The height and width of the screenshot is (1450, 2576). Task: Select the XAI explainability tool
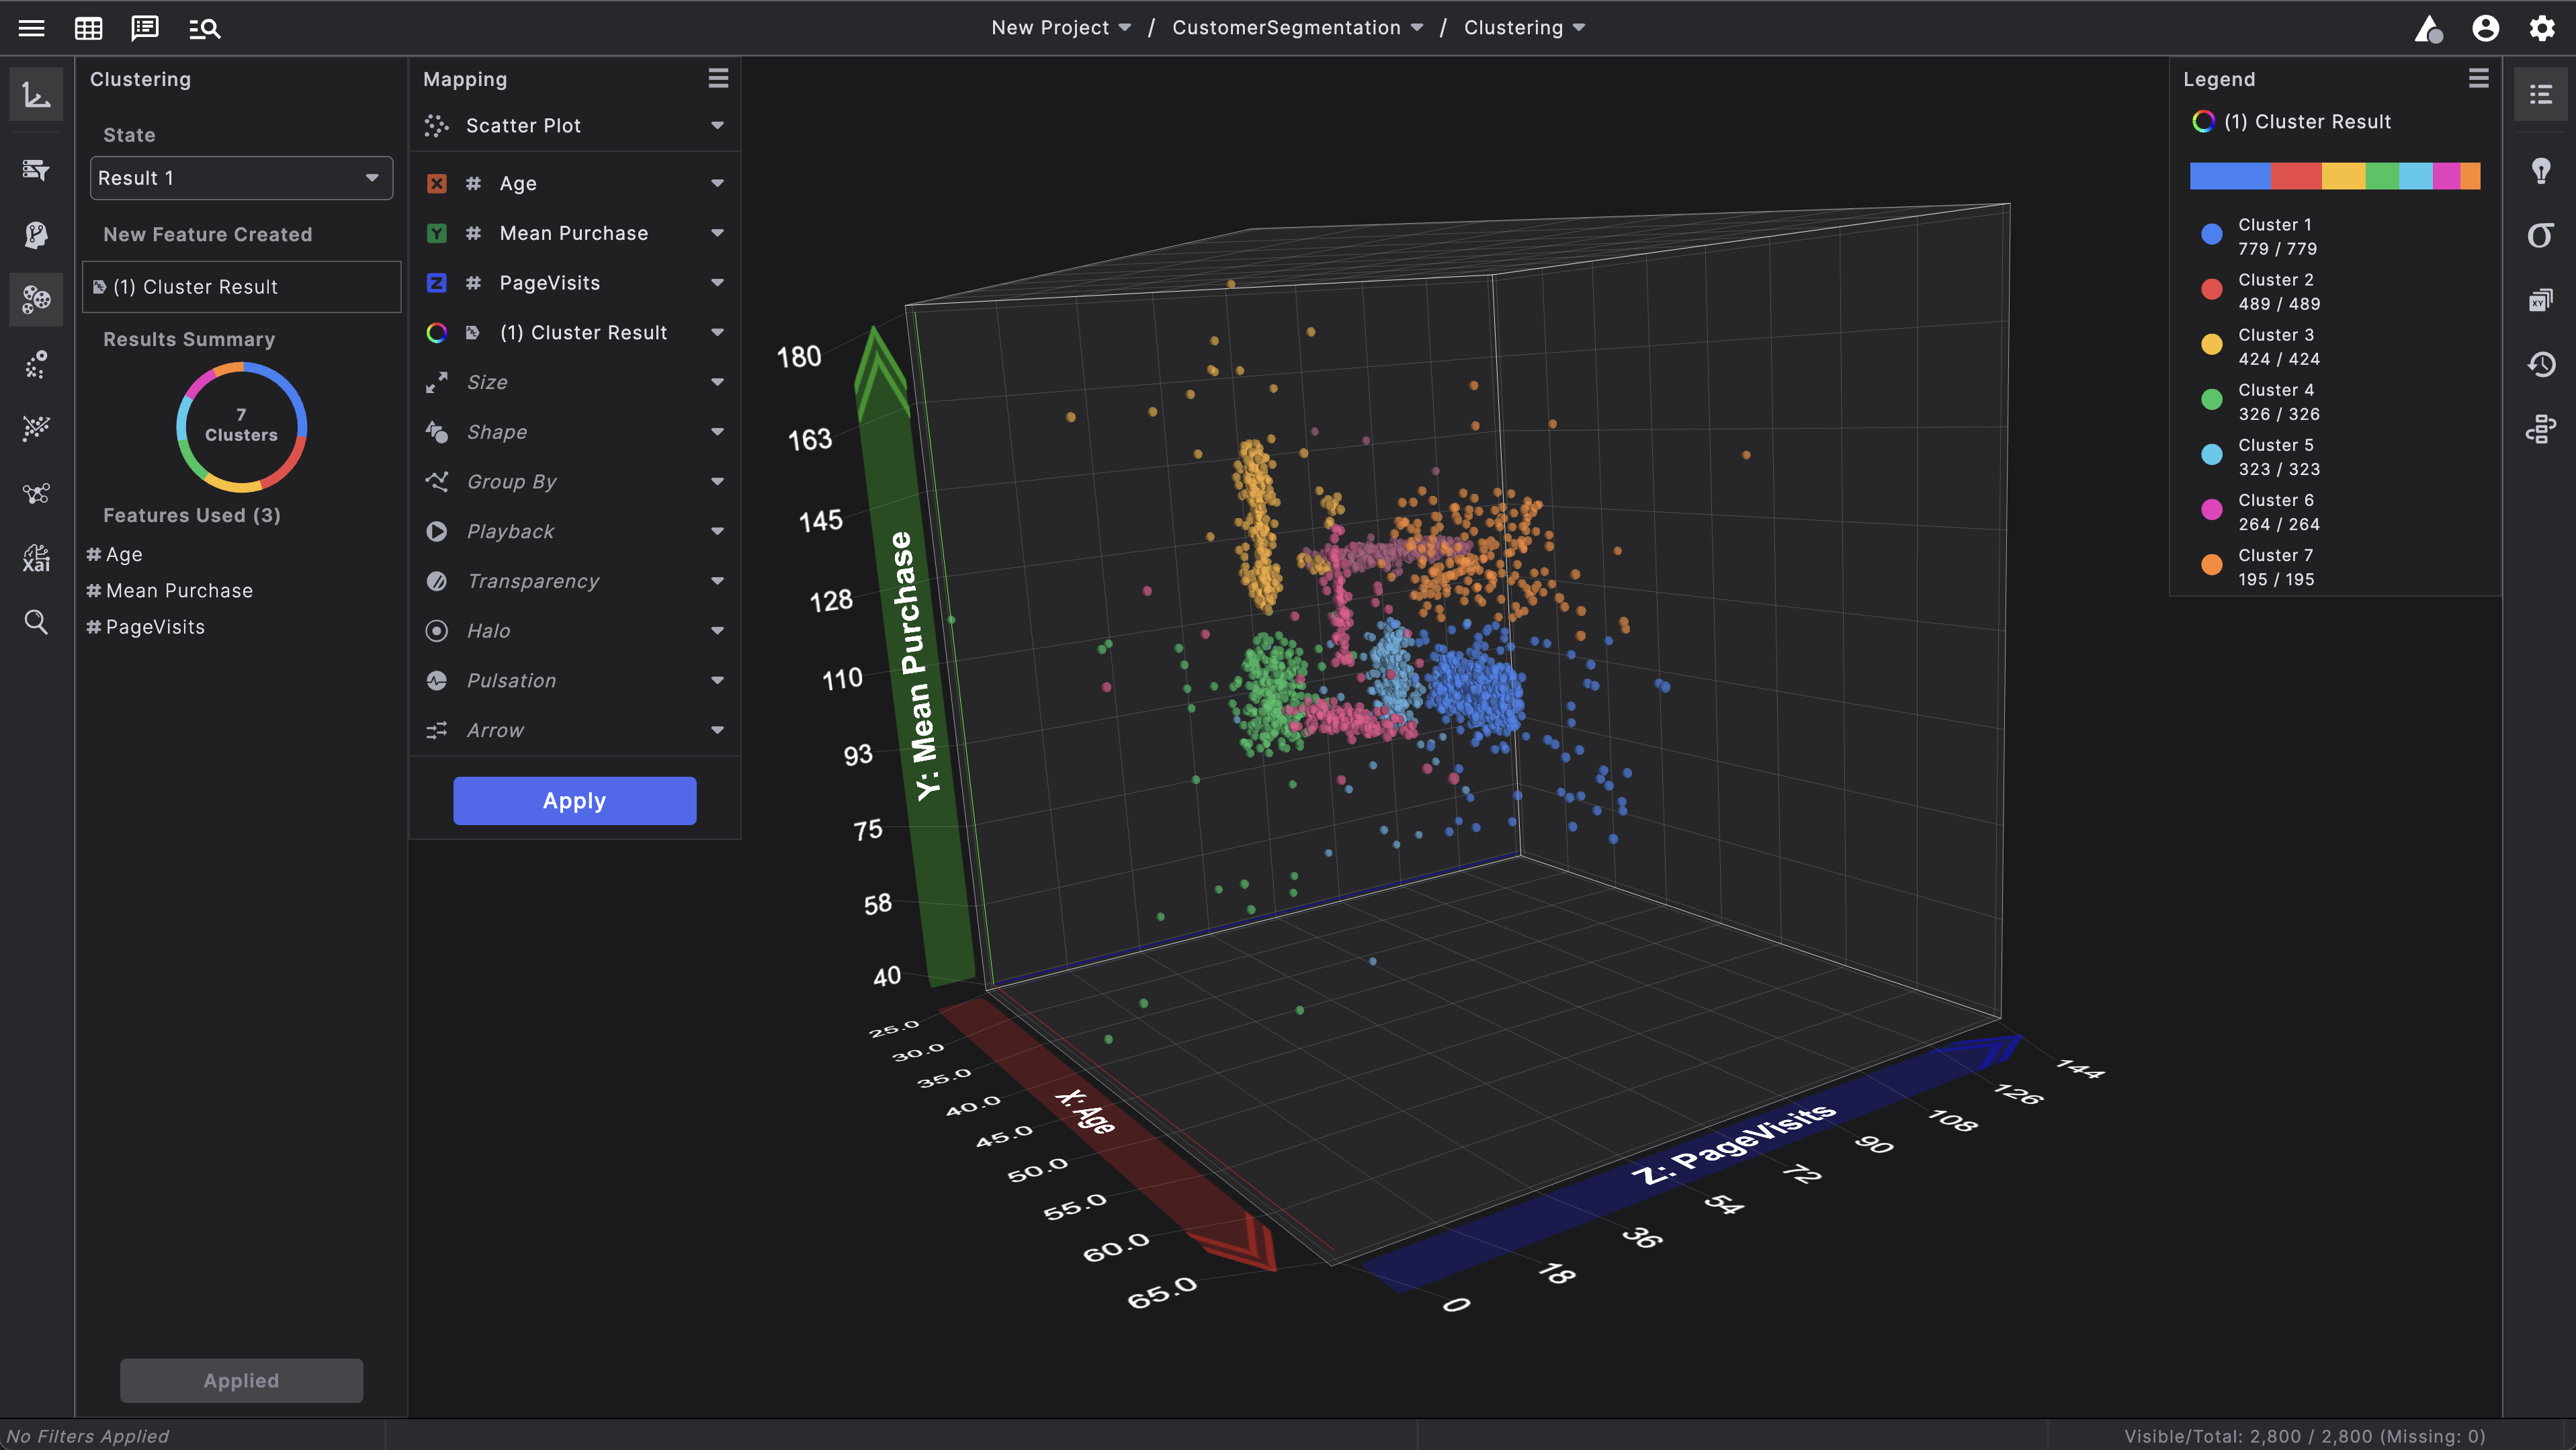[36, 558]
